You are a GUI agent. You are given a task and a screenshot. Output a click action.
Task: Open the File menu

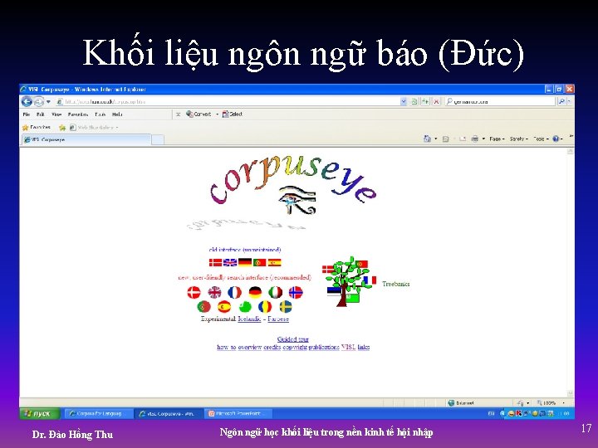(x=27, y=114)
